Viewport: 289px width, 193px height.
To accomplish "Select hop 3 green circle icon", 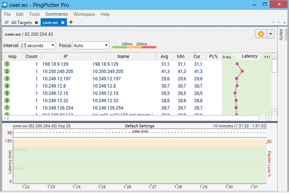I will pos(7,79).
